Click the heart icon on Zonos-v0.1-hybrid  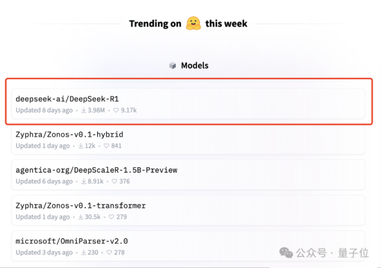coord(106,146)
